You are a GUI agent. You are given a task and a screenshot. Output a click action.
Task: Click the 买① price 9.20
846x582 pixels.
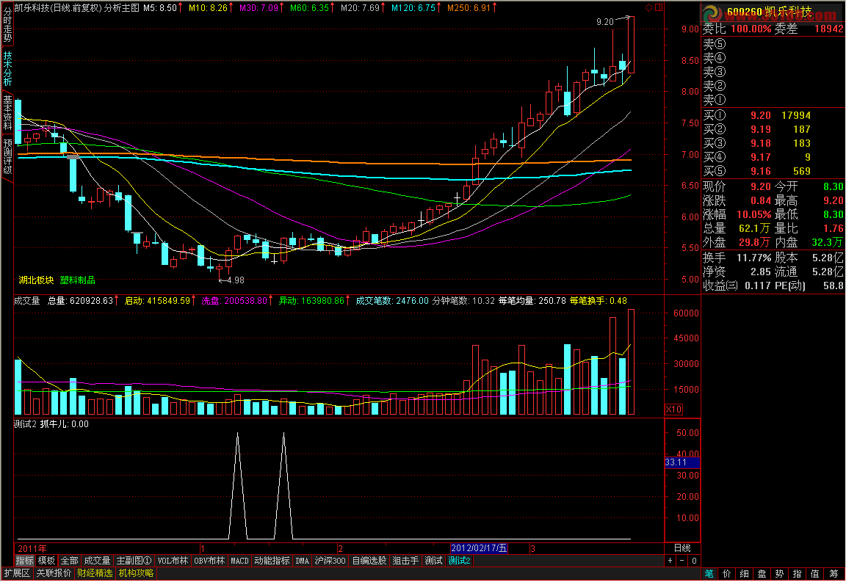760,115
